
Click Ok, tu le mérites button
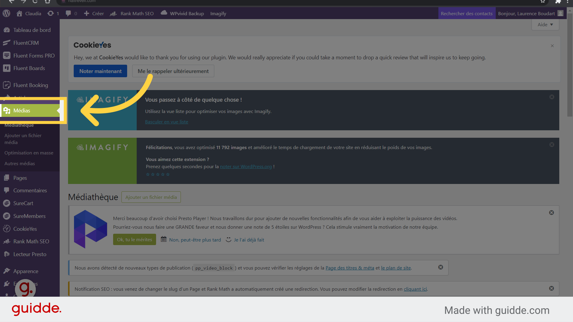(134, 239)
